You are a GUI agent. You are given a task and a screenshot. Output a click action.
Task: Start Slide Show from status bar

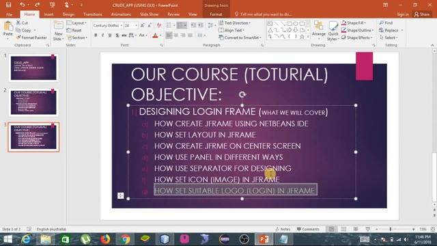pos(368,229)
